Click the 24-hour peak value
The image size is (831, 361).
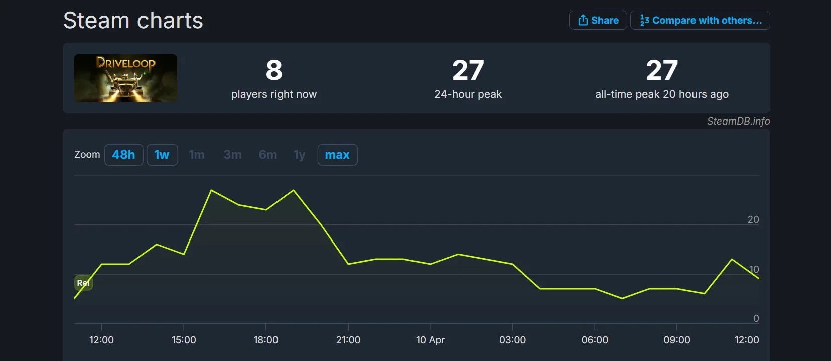468,70
